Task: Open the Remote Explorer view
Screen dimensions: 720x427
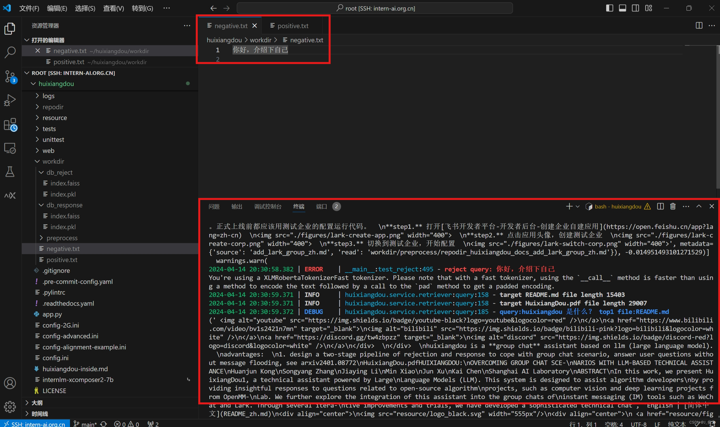Action: click(10, 148)
